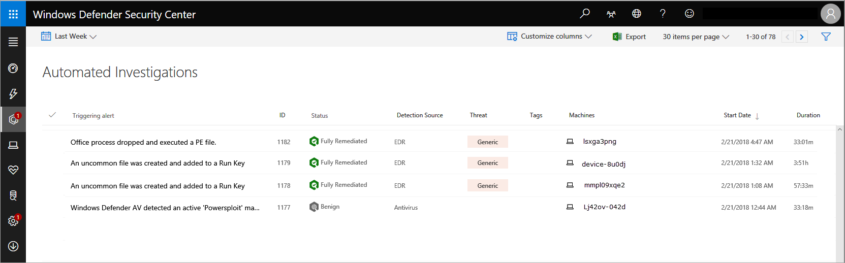Expand the hamburger navigation menu

[x=13, y=42]
